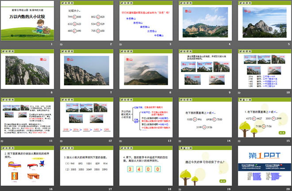Click slide number 20 label
The width and height of the screenshot is (292, 191).
(288, 189)
